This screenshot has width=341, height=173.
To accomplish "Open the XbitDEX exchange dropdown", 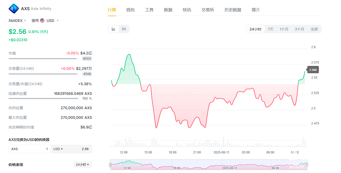I will 17,21.
